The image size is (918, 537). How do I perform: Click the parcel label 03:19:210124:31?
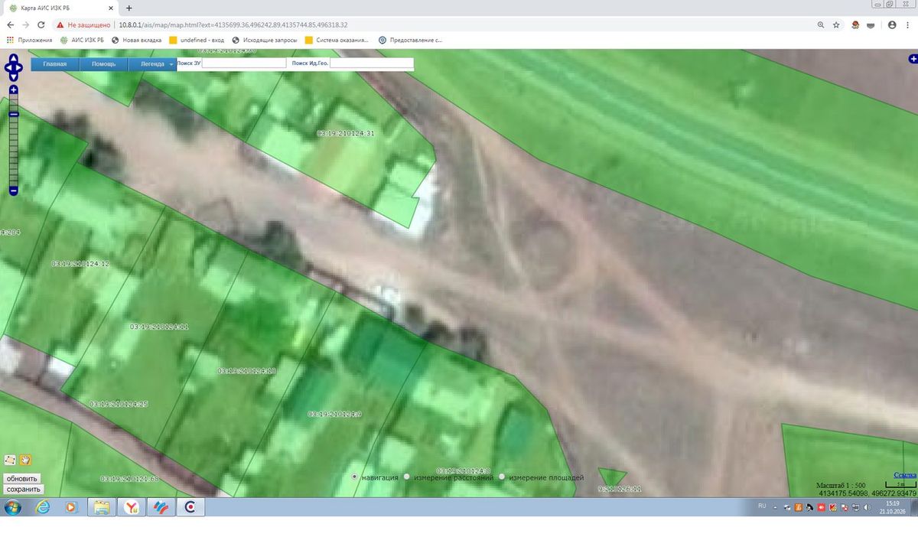pyautogui.click(x=346, y=133)
